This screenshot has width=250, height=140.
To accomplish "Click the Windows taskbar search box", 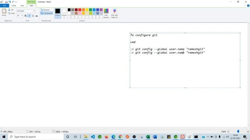I will point(36,136).
